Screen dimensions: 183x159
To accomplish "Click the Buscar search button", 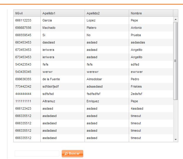I will (x=72, y=154).
